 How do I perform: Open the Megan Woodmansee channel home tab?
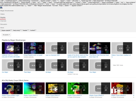(7, 11)
